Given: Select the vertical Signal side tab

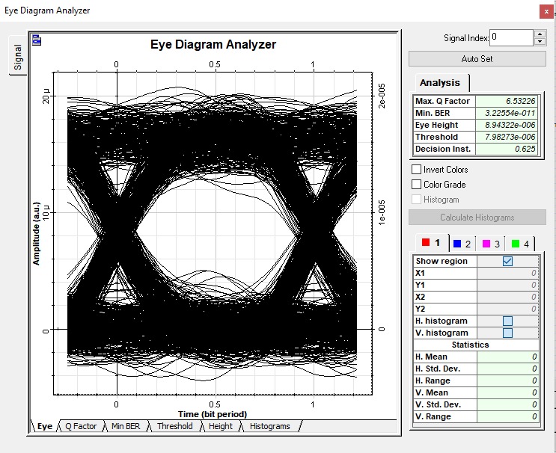Looking at the screenshot, I should (18, 57).
